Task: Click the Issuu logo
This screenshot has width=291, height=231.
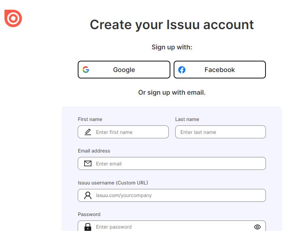Action: (13, 18)
